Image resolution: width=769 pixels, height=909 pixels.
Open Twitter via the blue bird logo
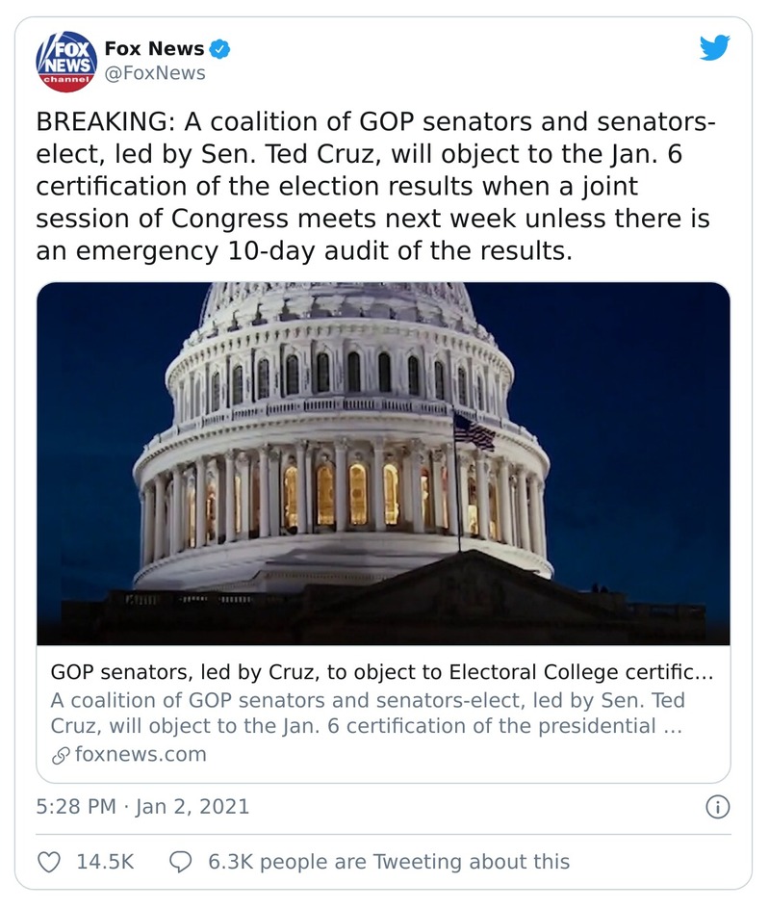click(x=714, y=48)
